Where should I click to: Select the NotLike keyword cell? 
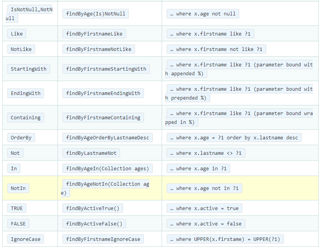[x=21, y=49]
